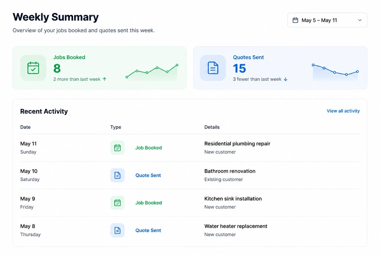This screenshot has height=255, width=380.
Task: Click the Weekly Summary heading
Action: [56, 17]
